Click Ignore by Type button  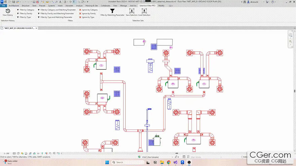(87, 17)
